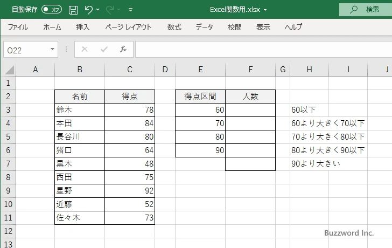Select the cell containing 佐々木

80,218
